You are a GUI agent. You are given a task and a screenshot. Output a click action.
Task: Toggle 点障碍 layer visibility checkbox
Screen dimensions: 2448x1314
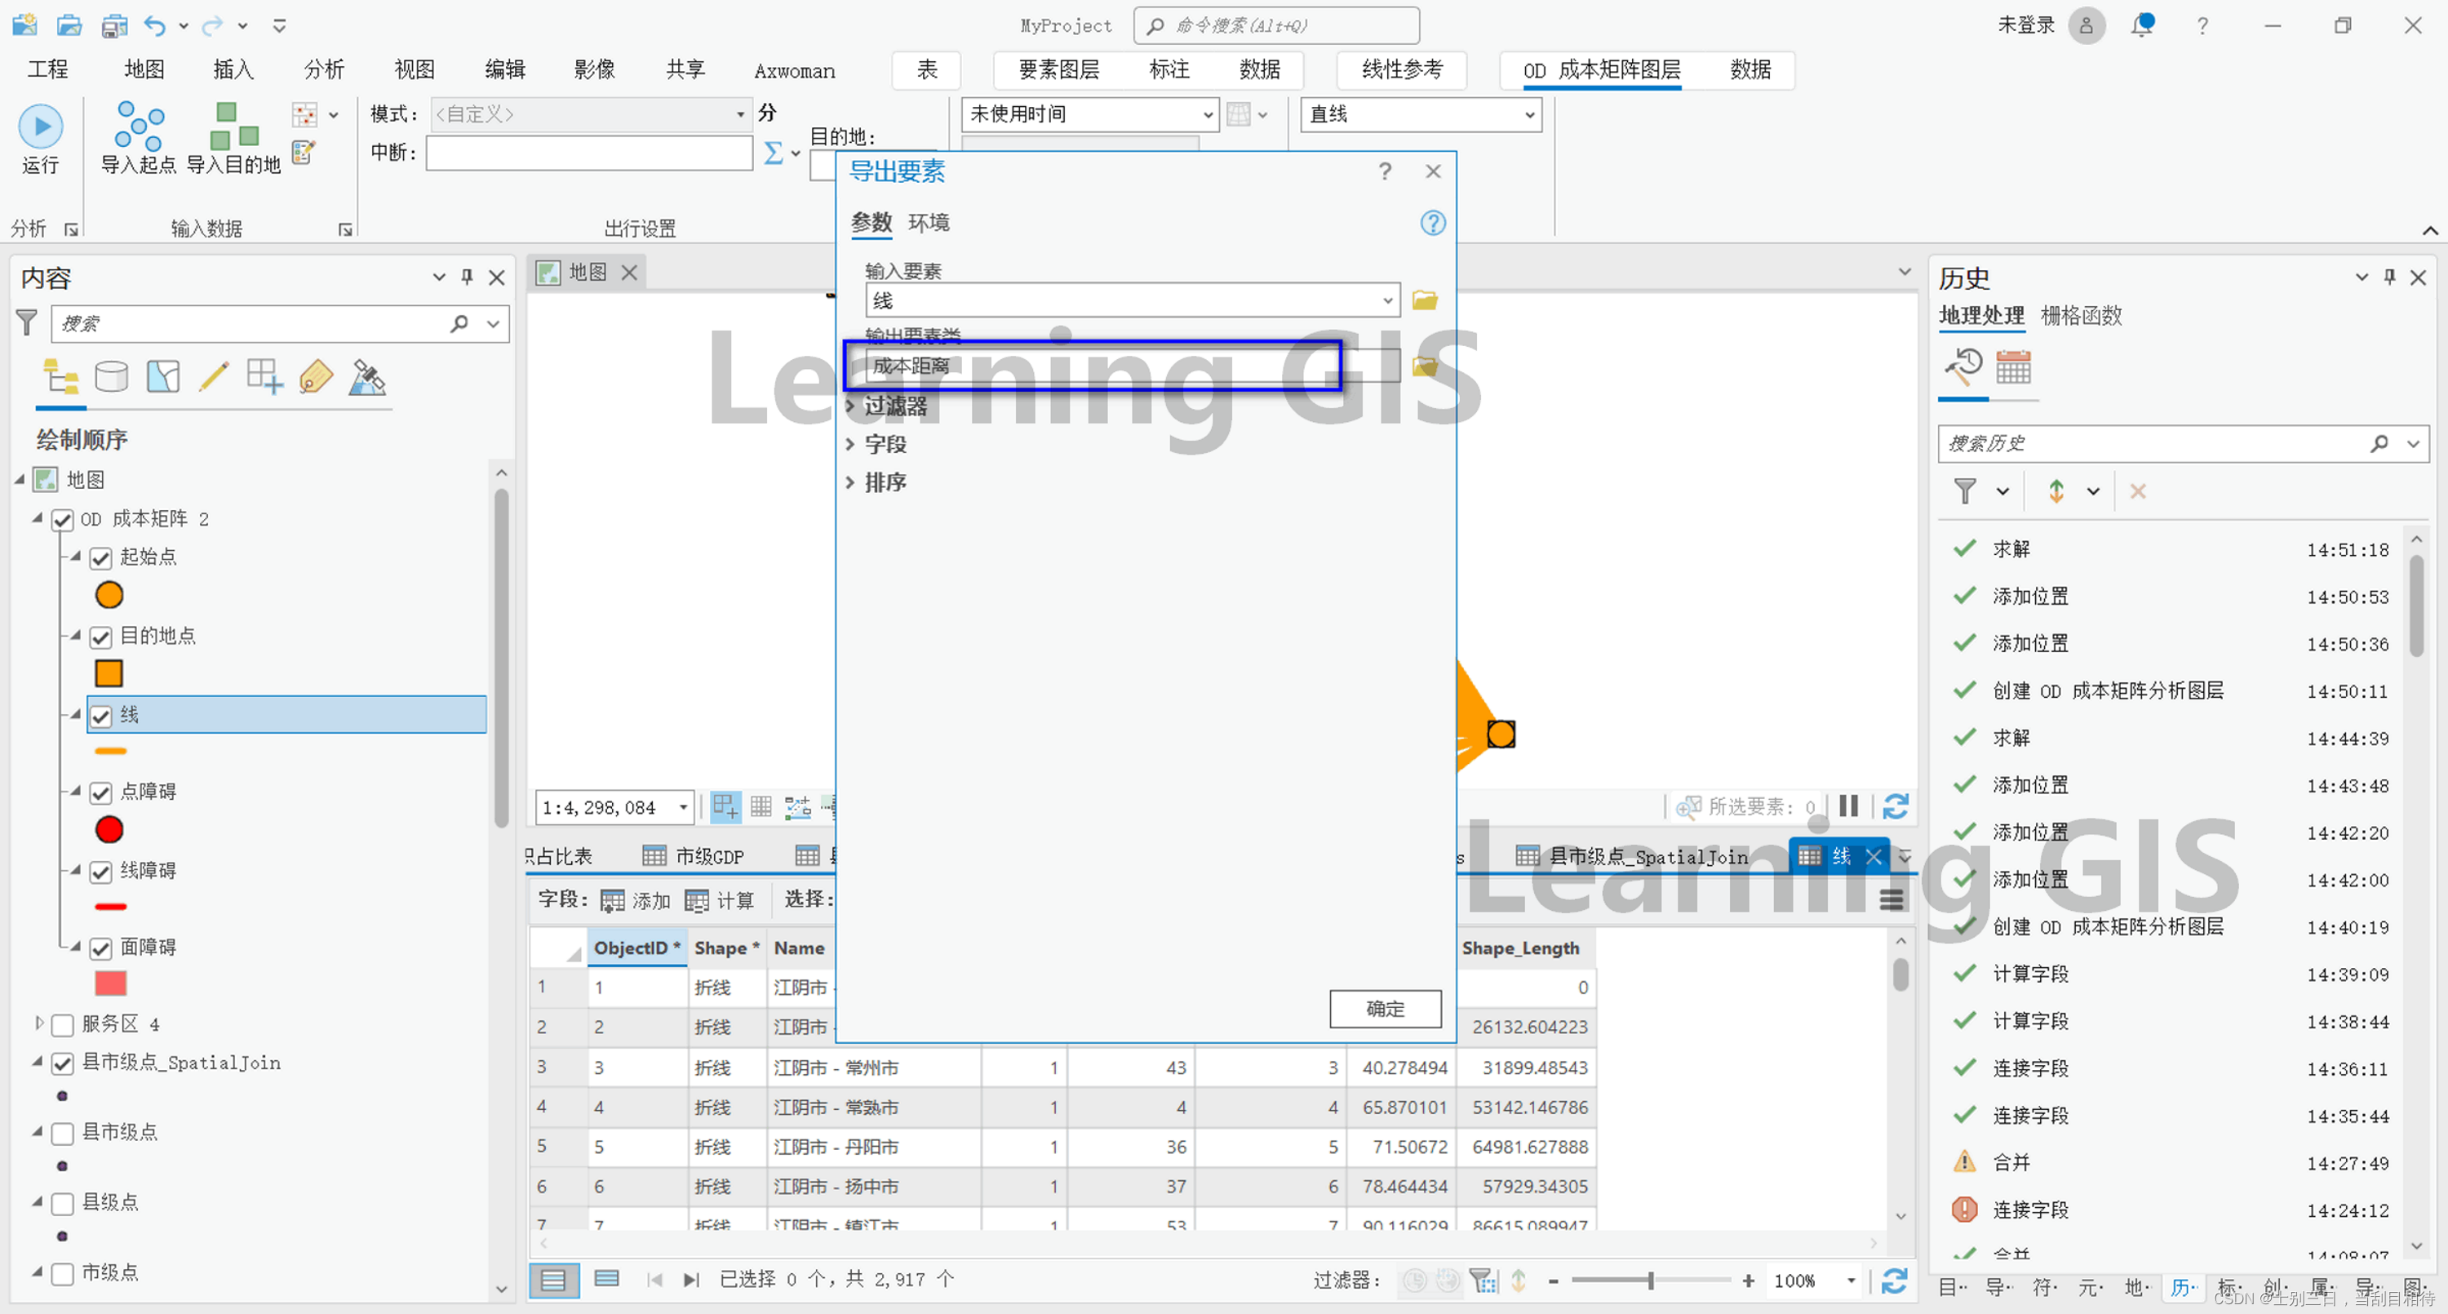102,792
